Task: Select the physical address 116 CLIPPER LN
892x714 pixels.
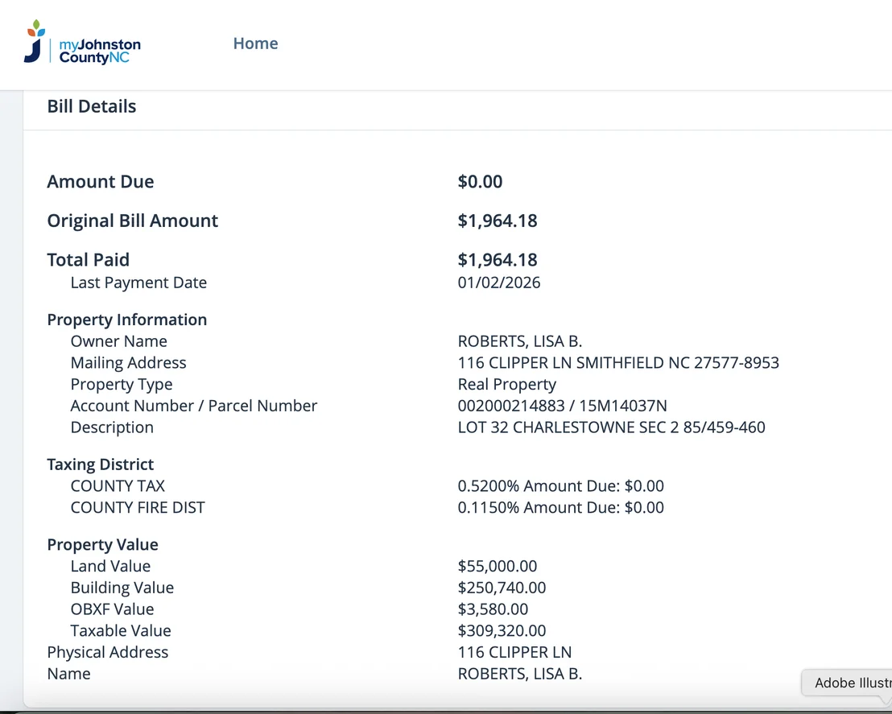Action: 515,653
